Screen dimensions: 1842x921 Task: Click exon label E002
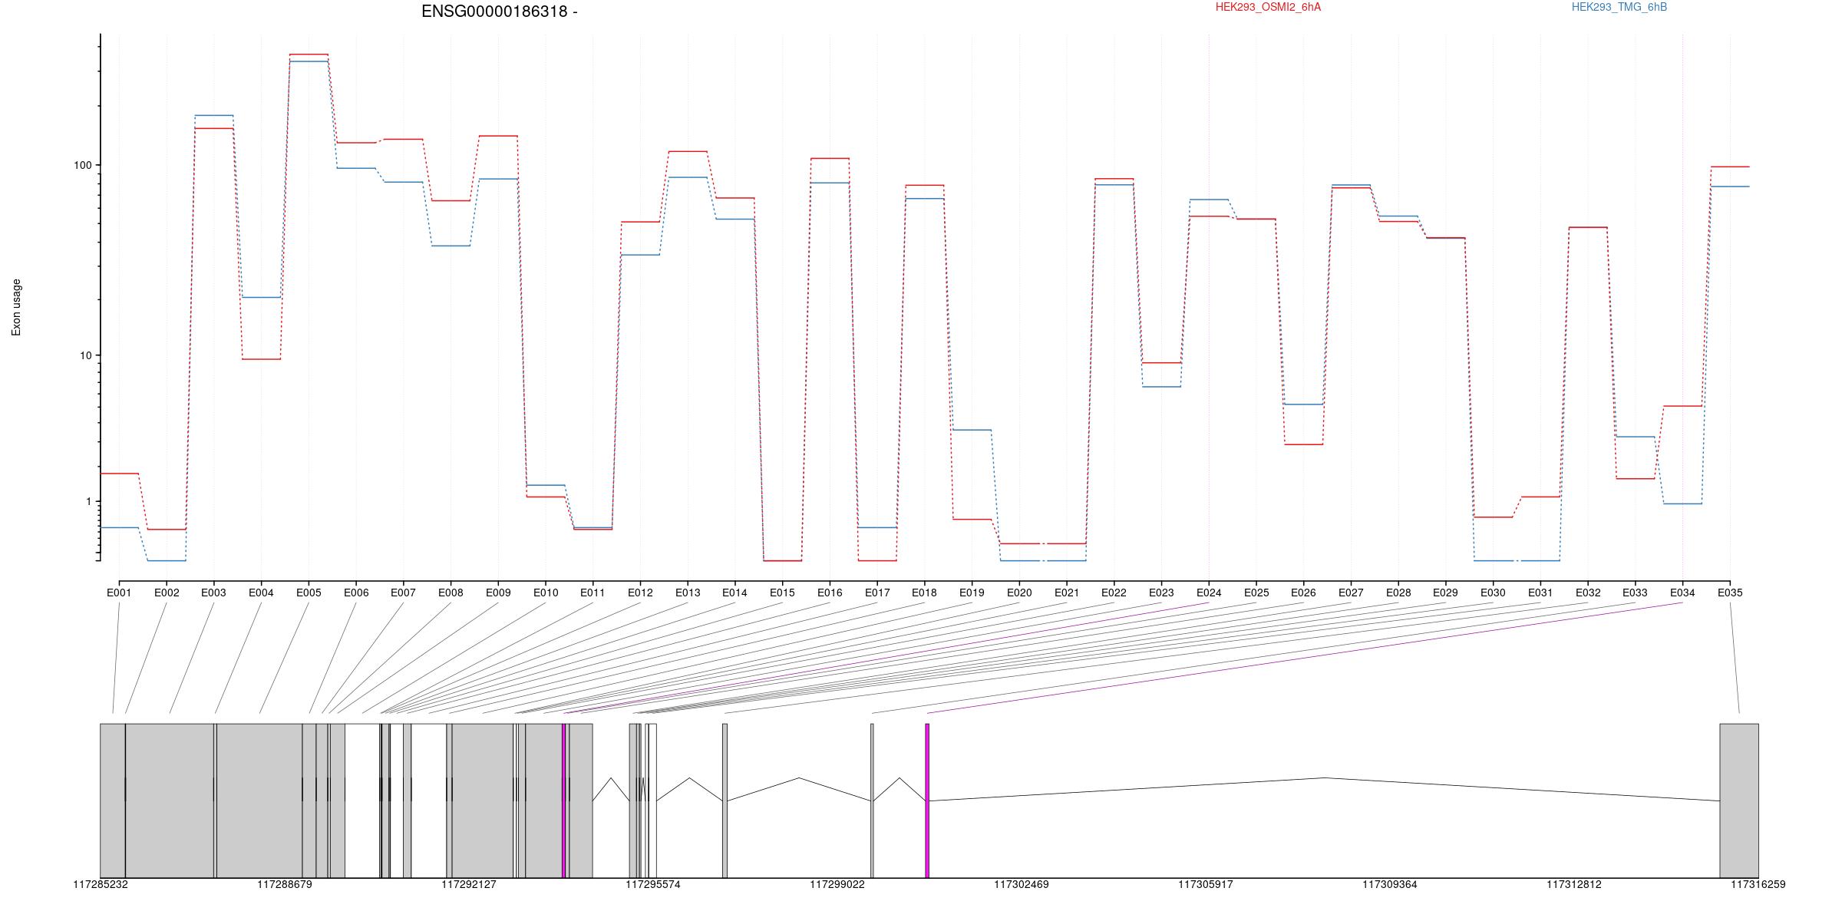tap(167, 593)
